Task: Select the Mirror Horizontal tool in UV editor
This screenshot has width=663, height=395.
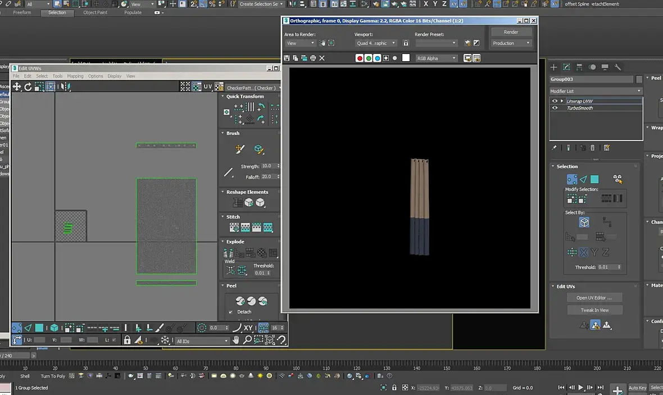Action: click(66, 87)
